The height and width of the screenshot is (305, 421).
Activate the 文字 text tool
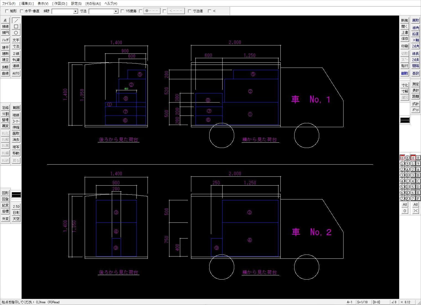pos(16,40)
